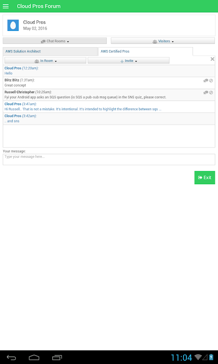
Task: Focus the Your message input field
Action: click(x=109, y=160)
